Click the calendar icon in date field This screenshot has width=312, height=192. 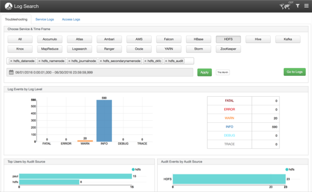point(11,72)
